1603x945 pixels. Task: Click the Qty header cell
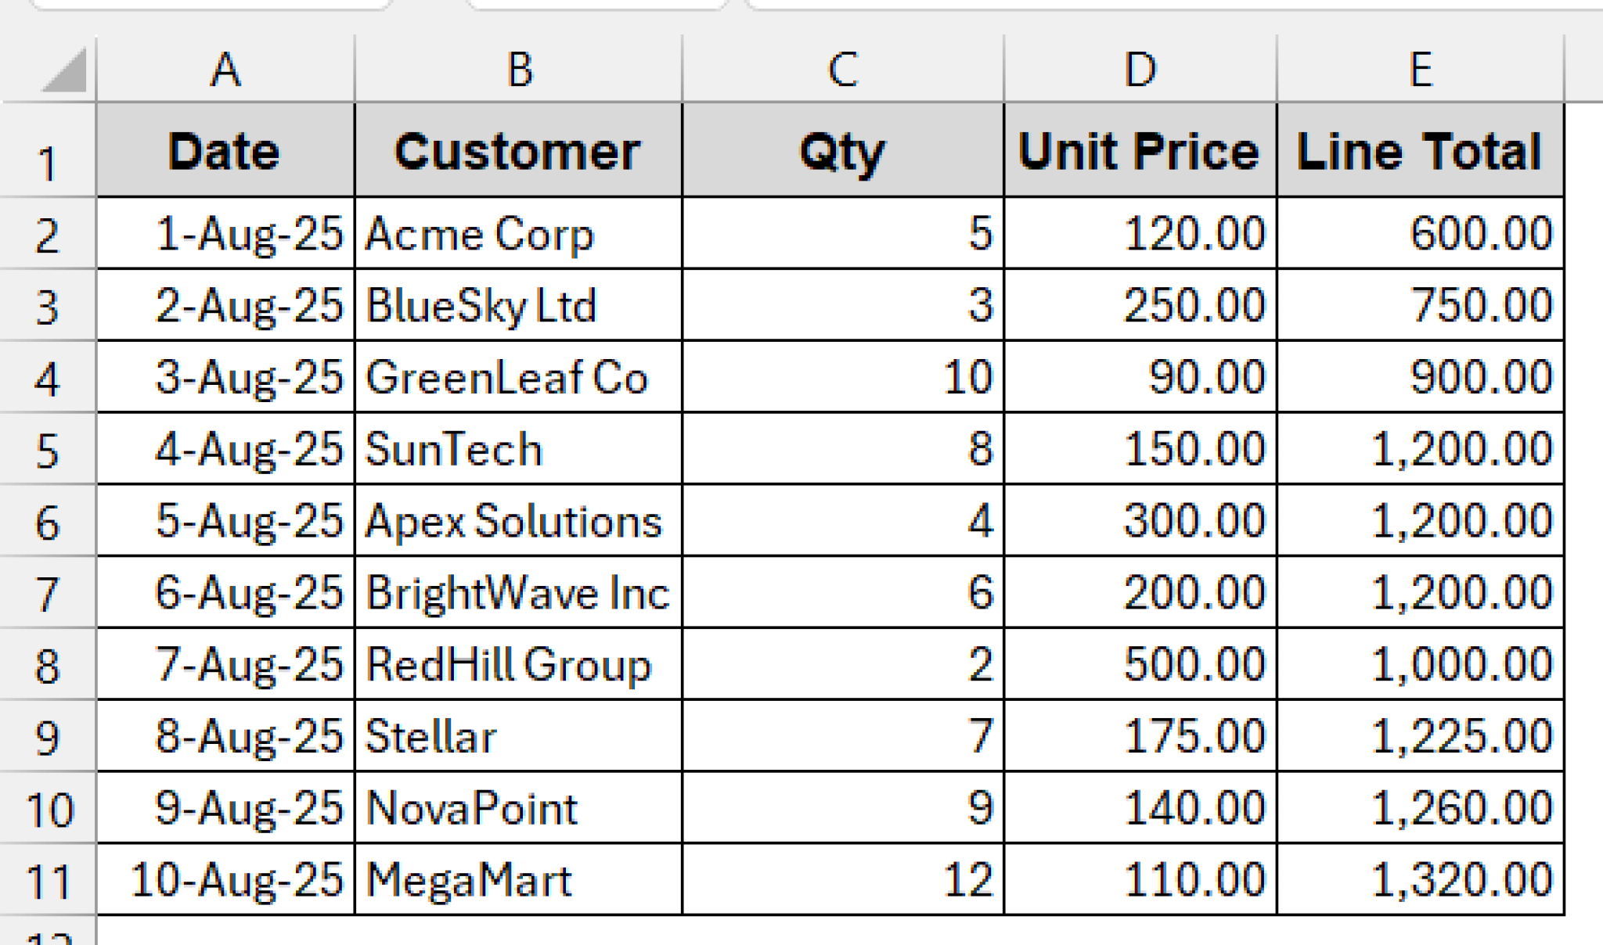tap(841, 153)
